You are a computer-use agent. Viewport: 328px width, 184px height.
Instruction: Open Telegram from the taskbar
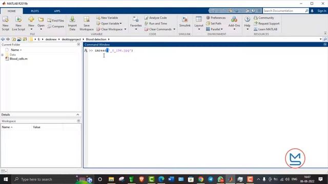(211, 179)
